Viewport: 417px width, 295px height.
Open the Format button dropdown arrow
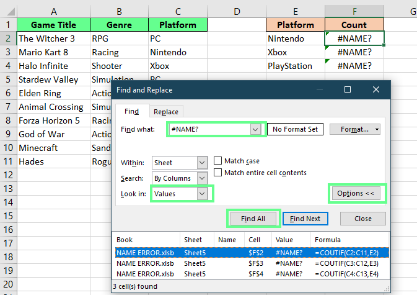tap(377, 130)
